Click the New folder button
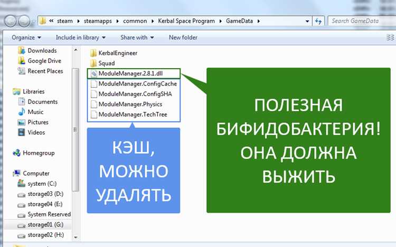396x247 pixels. coord(183,37)
